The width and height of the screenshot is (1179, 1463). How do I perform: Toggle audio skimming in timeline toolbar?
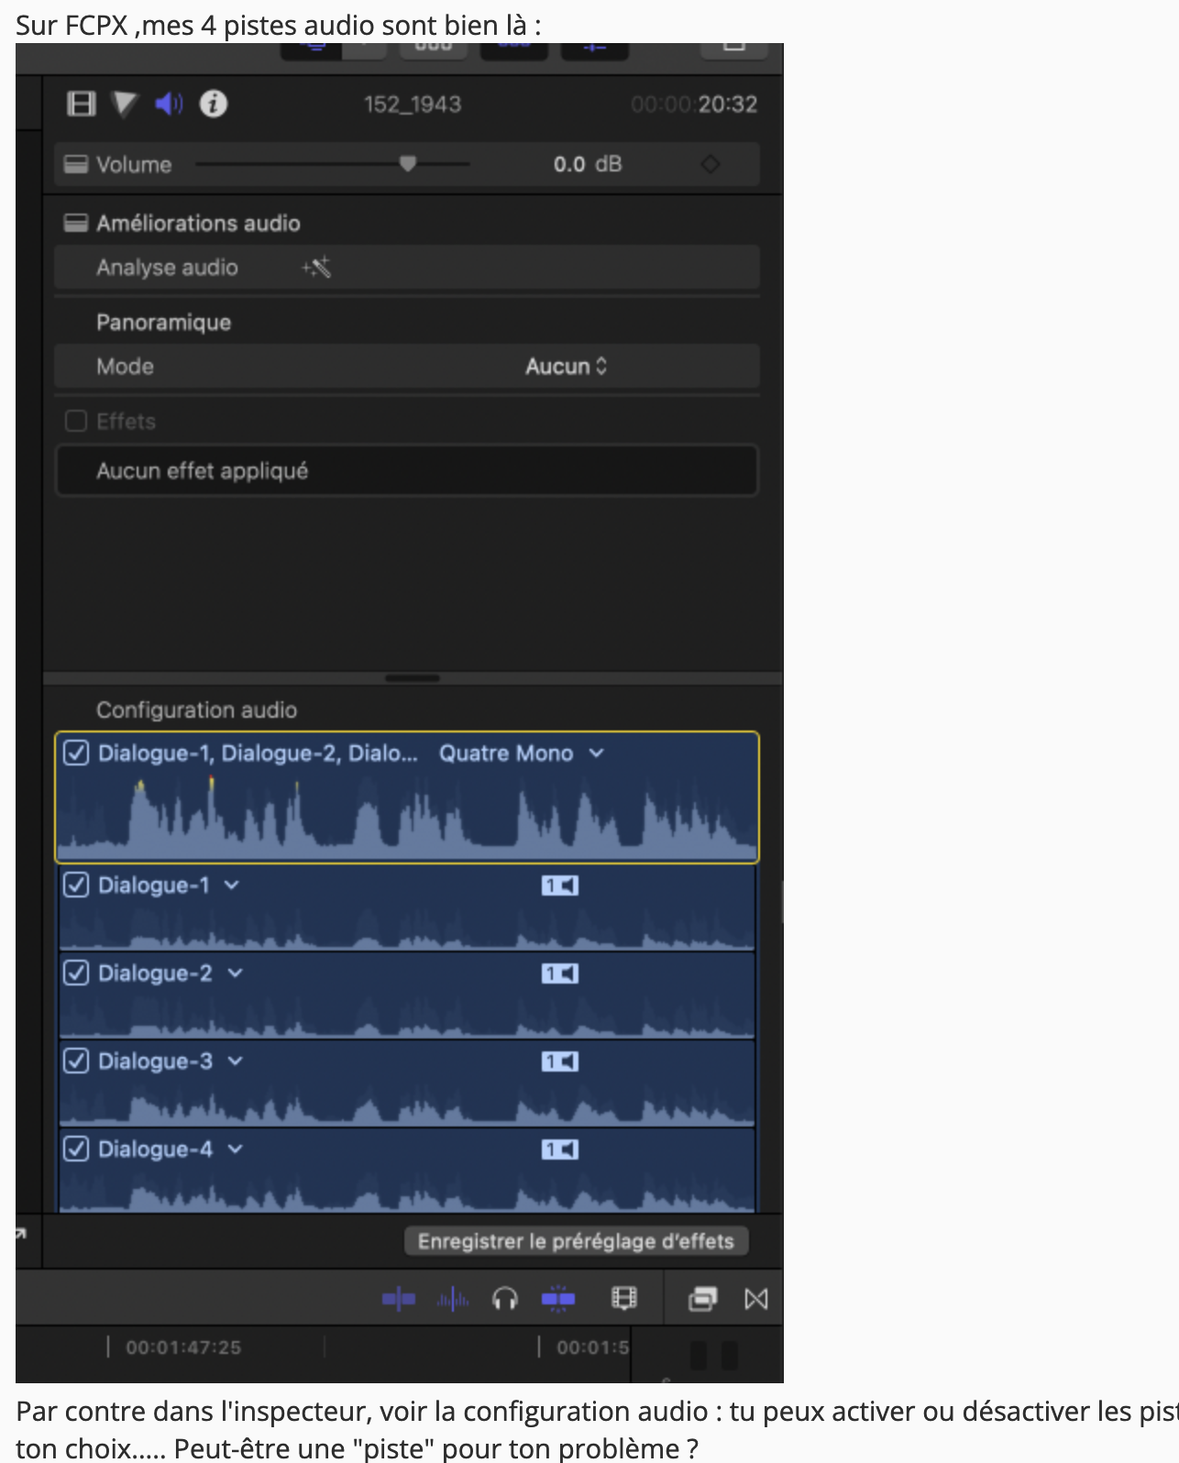[x=453, y=1299]
